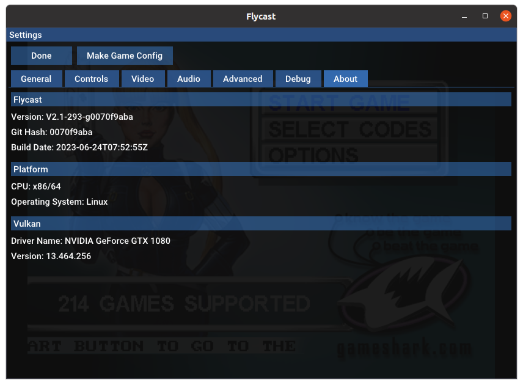Click the About tab
The height and width of the screenshot is (385, 523).
click(x=345, y=78)
